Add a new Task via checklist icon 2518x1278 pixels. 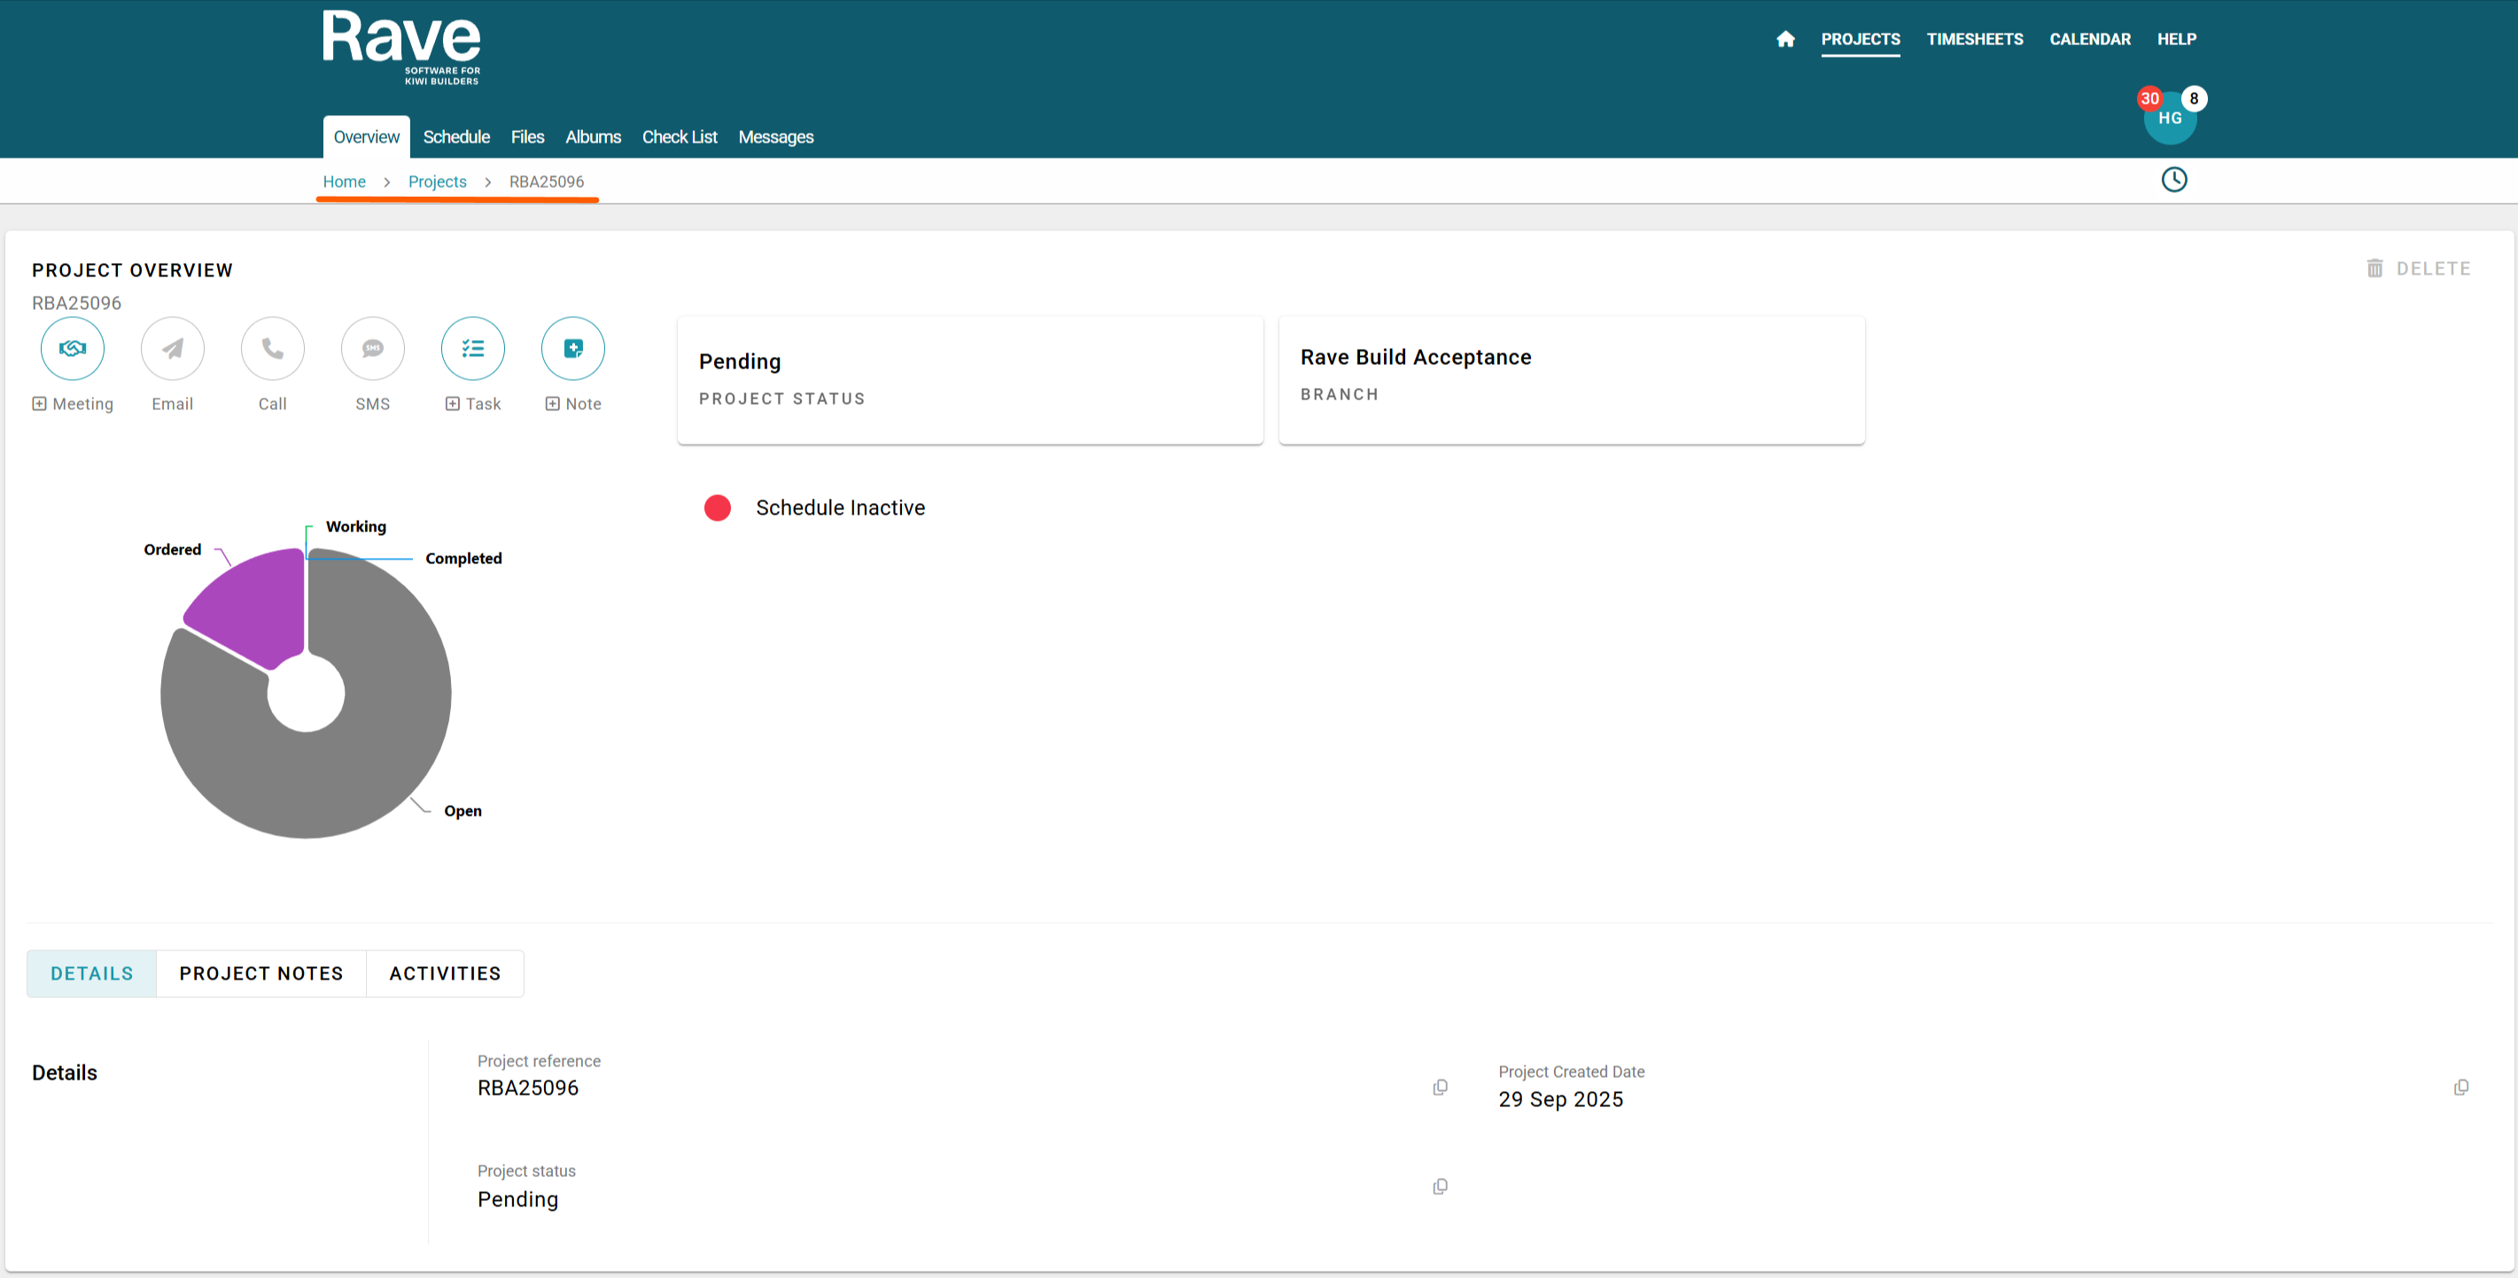pos(473,349)
